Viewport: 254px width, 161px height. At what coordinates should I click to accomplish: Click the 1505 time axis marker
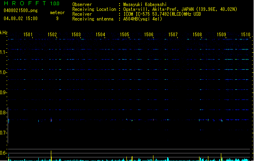point(124,35)
